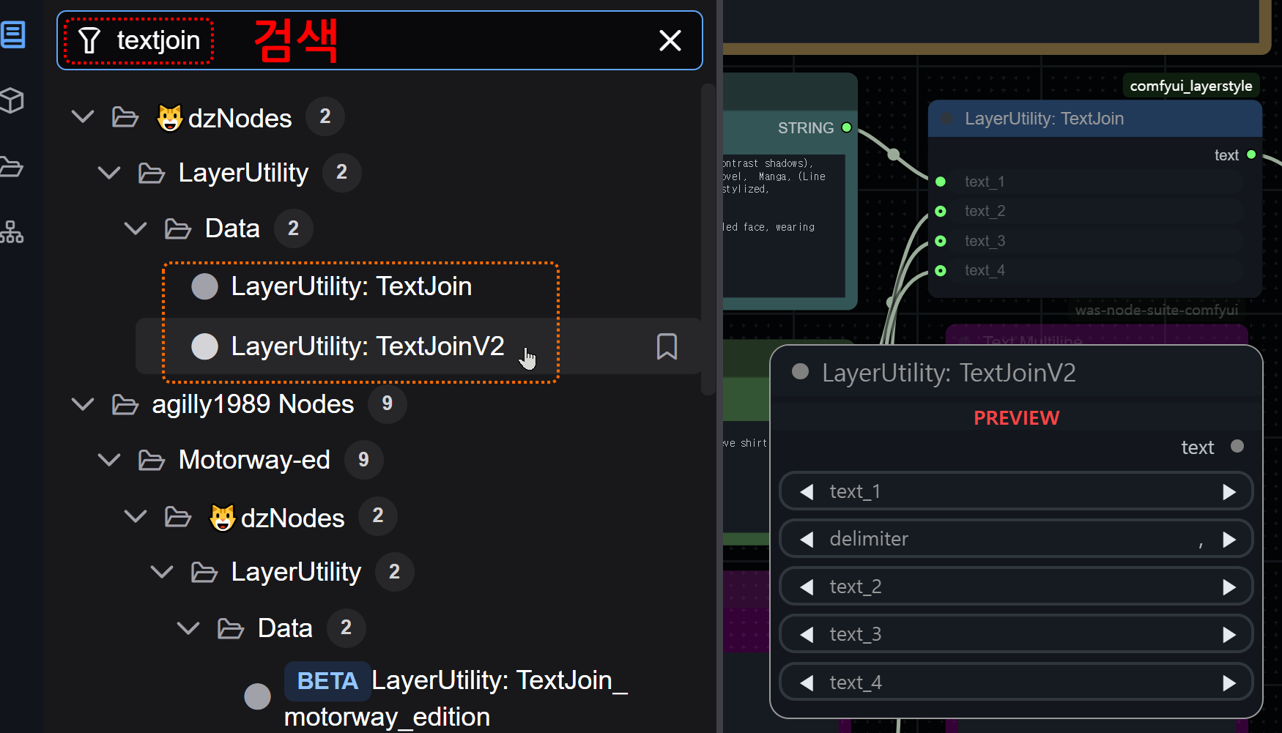Click the left arrow on preview text_3
The width and height of the screenshot is (1282, 733).
point(807,635)
